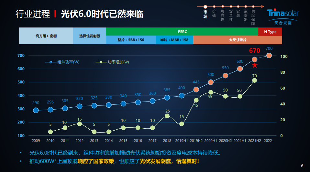310x172 pixels.
Task: Click the green PERC technology bar
Action: coord(182,32)
